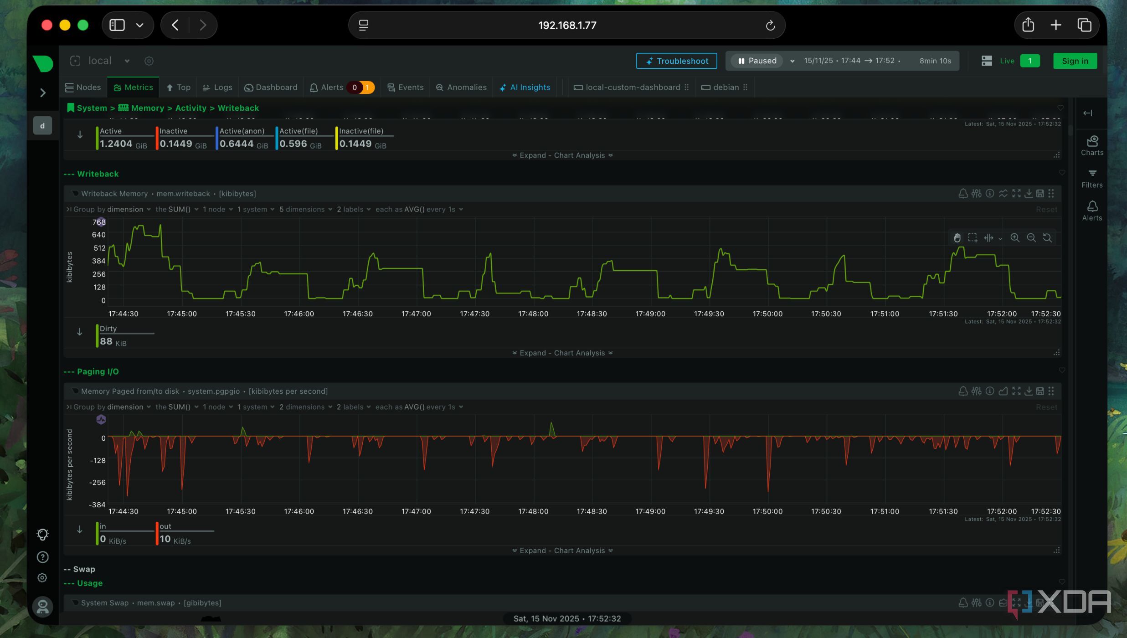
Task: Open the Filters side panel
Action: (1092, 179)
